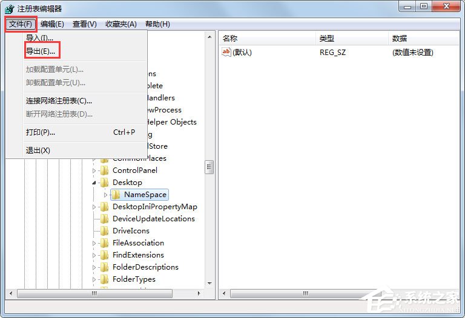Select the DesktopIniPropertyMap key
465x318 pixels.
pyautogui.click(x=155, y=207)
